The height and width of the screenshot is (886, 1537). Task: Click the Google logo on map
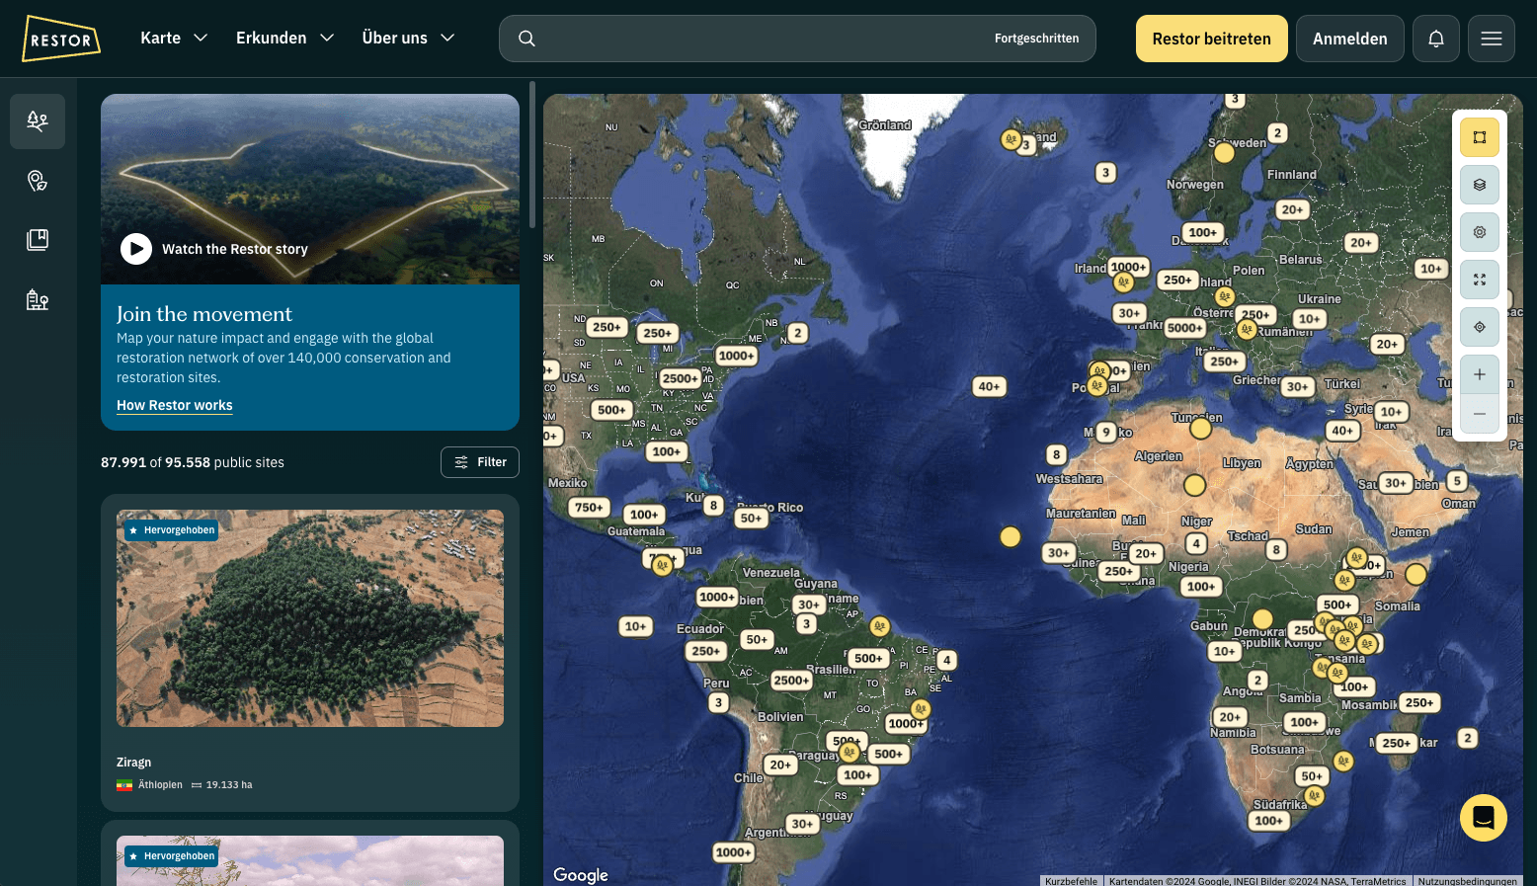click(x=581, y=875)
